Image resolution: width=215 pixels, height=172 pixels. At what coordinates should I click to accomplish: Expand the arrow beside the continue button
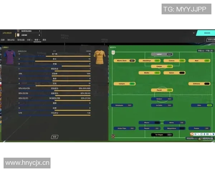[194, 33]
